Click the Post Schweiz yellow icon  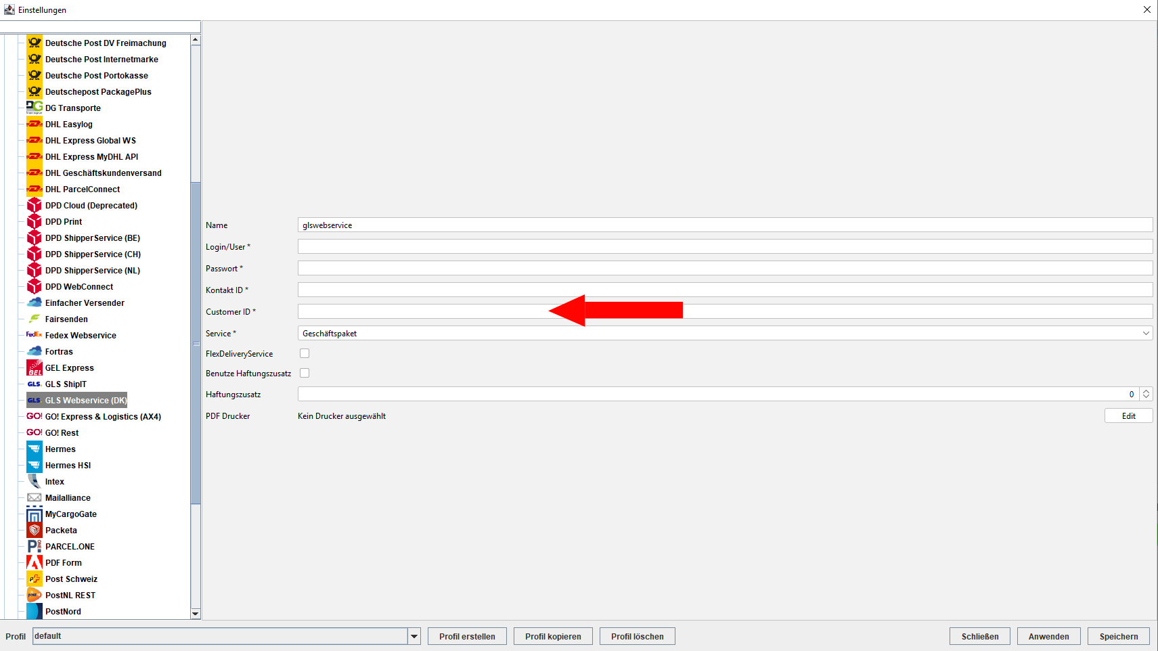click(35, 579)
